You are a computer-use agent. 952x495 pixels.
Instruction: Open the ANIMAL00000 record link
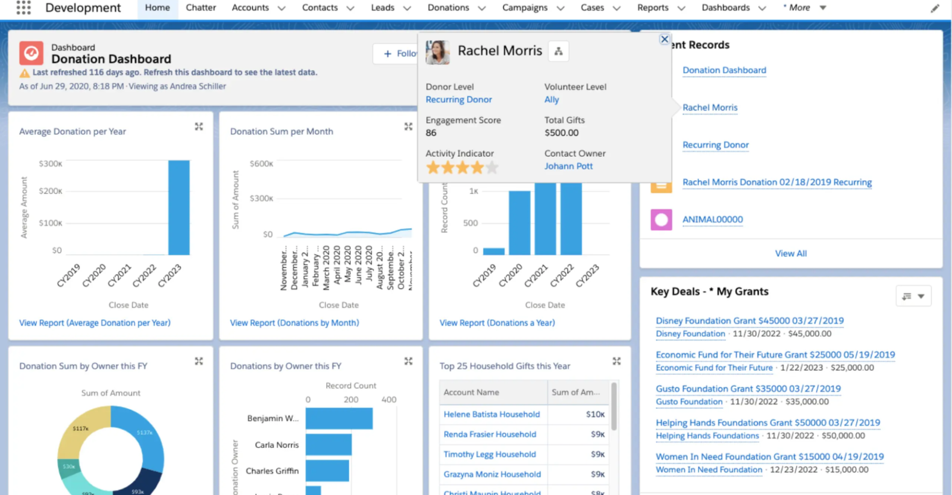coord(712,220)
